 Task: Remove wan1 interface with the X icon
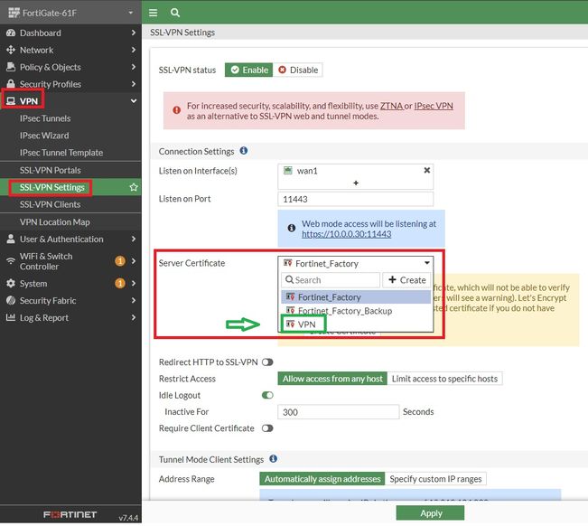(426, 170)
